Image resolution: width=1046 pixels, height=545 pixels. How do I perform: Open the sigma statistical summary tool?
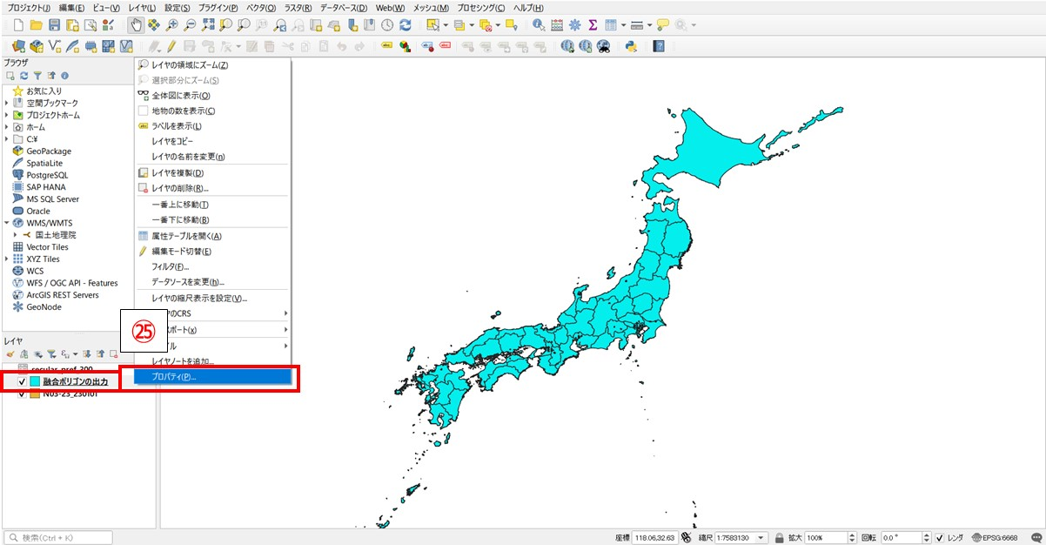tap(593, 25)
